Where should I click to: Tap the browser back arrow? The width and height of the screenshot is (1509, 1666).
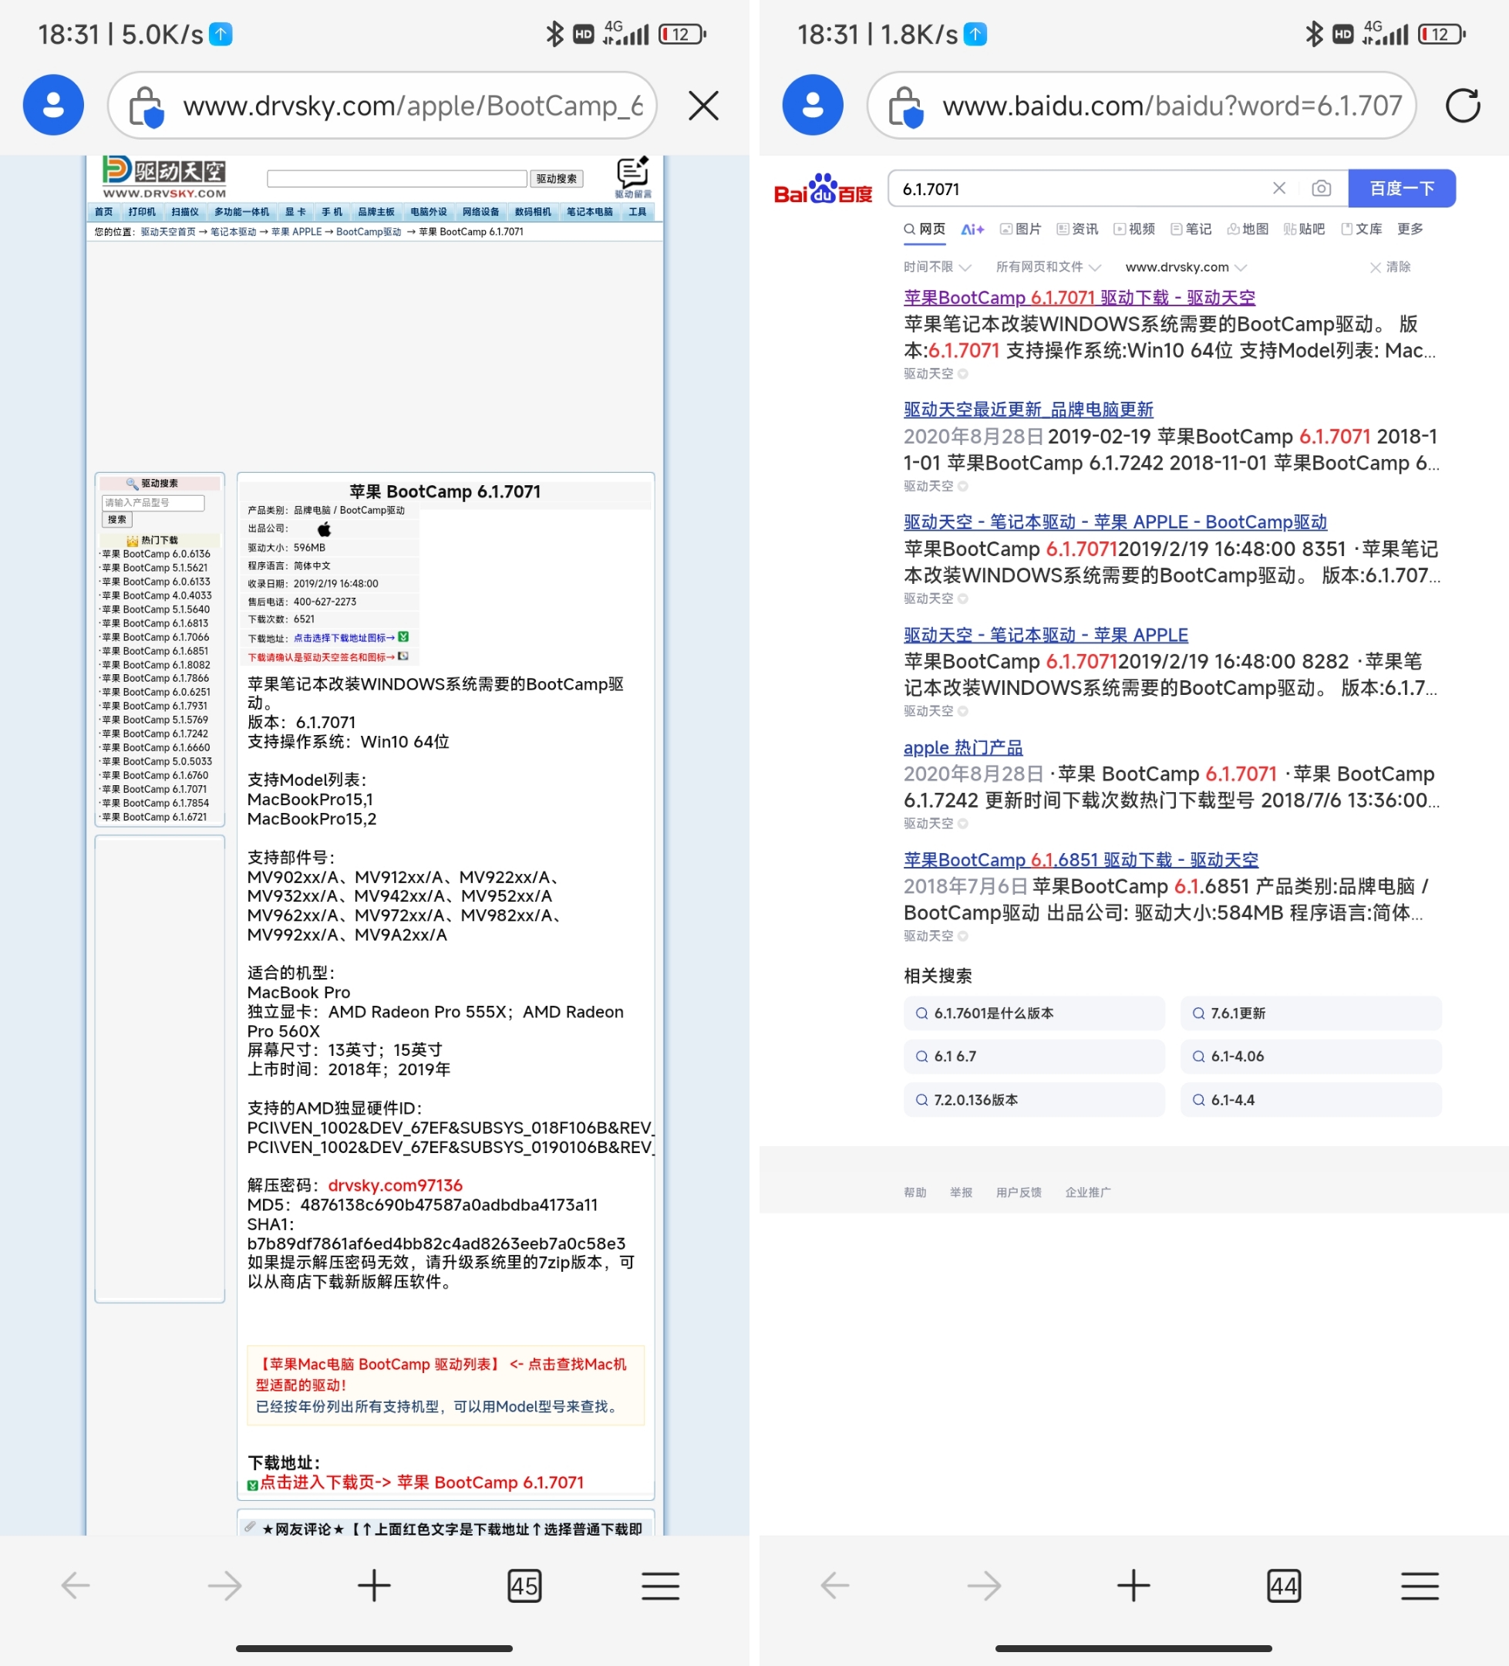74,1586
